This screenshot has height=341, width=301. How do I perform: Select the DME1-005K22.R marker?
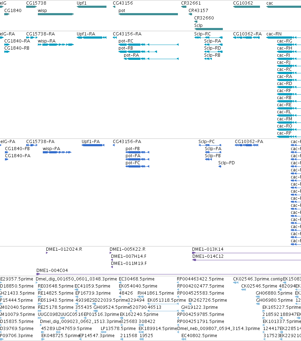tap(111, 253)
